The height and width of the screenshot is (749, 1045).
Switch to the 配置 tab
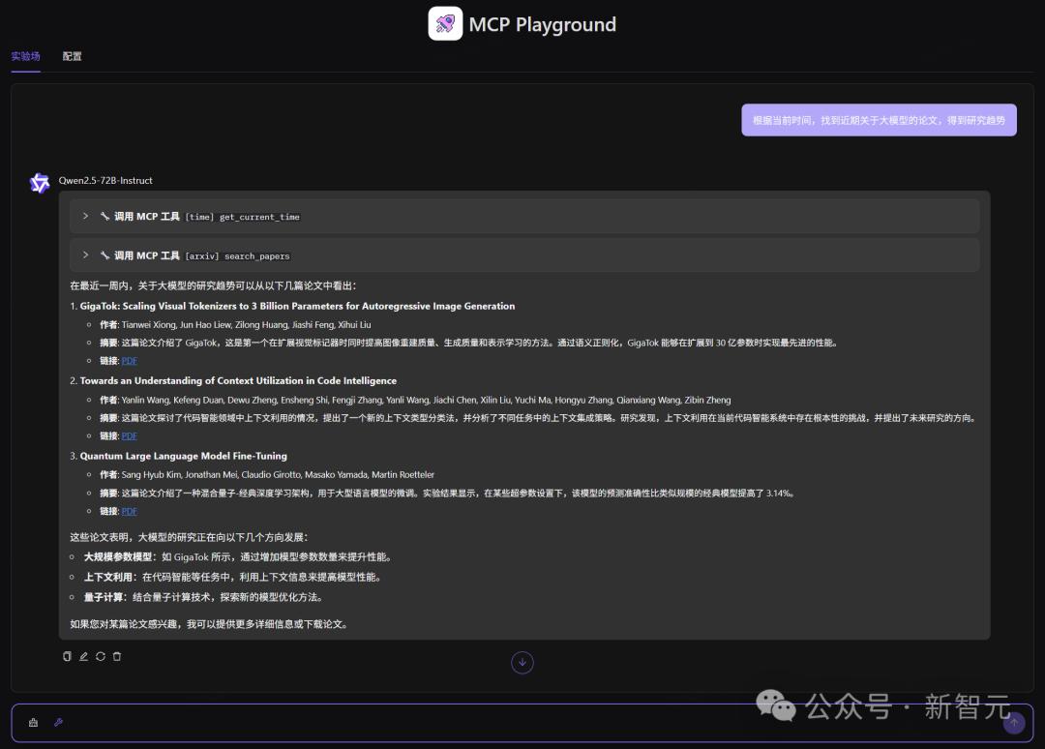72,56
